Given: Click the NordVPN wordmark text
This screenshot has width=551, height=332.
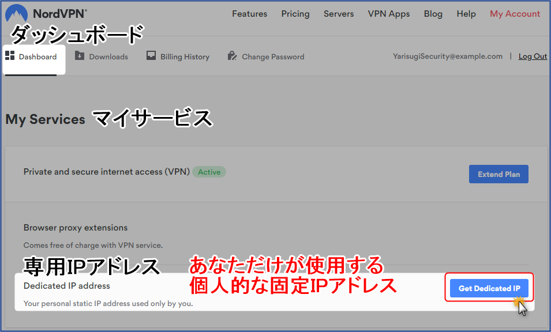Looking at the screenshot, I should tap(60, 14).
